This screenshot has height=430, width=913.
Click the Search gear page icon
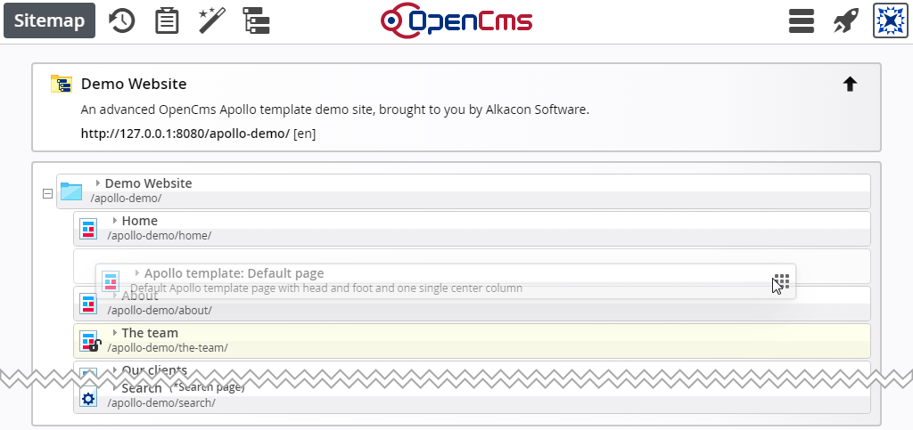88,399
